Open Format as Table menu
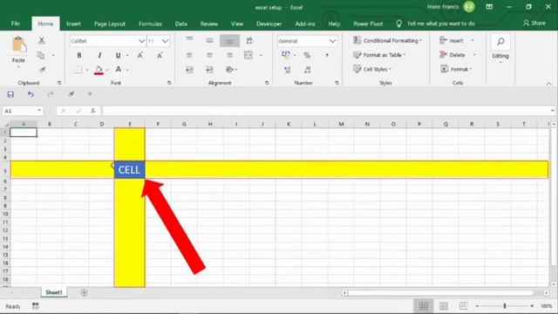This screenshot has width=558, height=314. tap(379, 55)
